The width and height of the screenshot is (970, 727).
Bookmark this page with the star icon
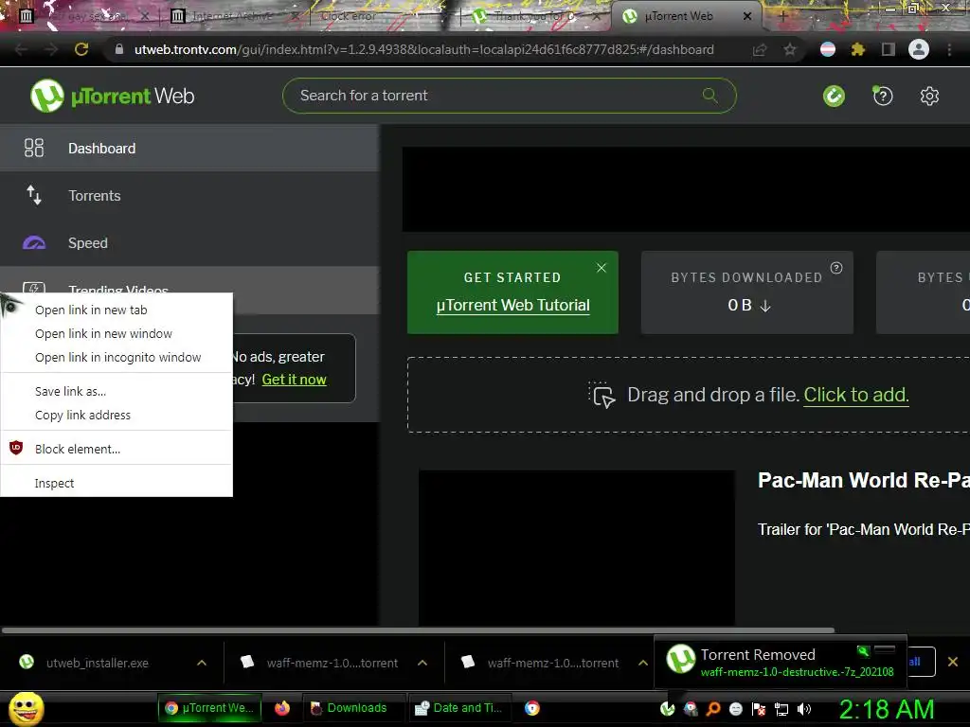pyautogui.click(x=790, y=49)
